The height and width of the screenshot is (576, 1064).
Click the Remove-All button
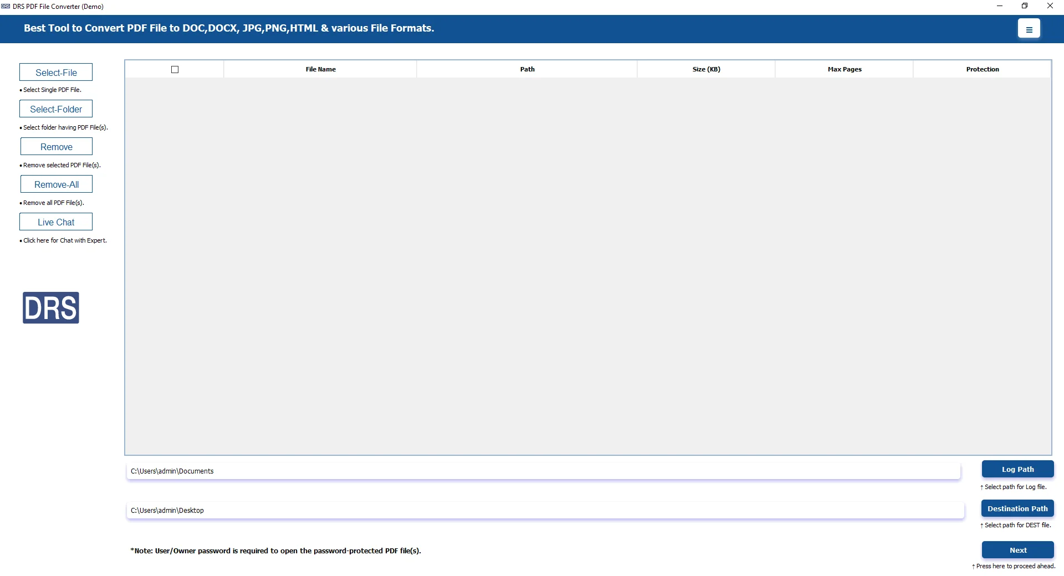[x=57, y=184]
